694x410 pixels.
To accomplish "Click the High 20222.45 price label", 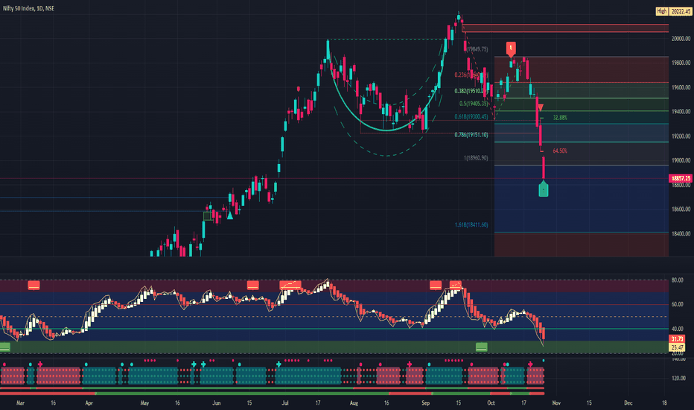I will pos(673,11).
